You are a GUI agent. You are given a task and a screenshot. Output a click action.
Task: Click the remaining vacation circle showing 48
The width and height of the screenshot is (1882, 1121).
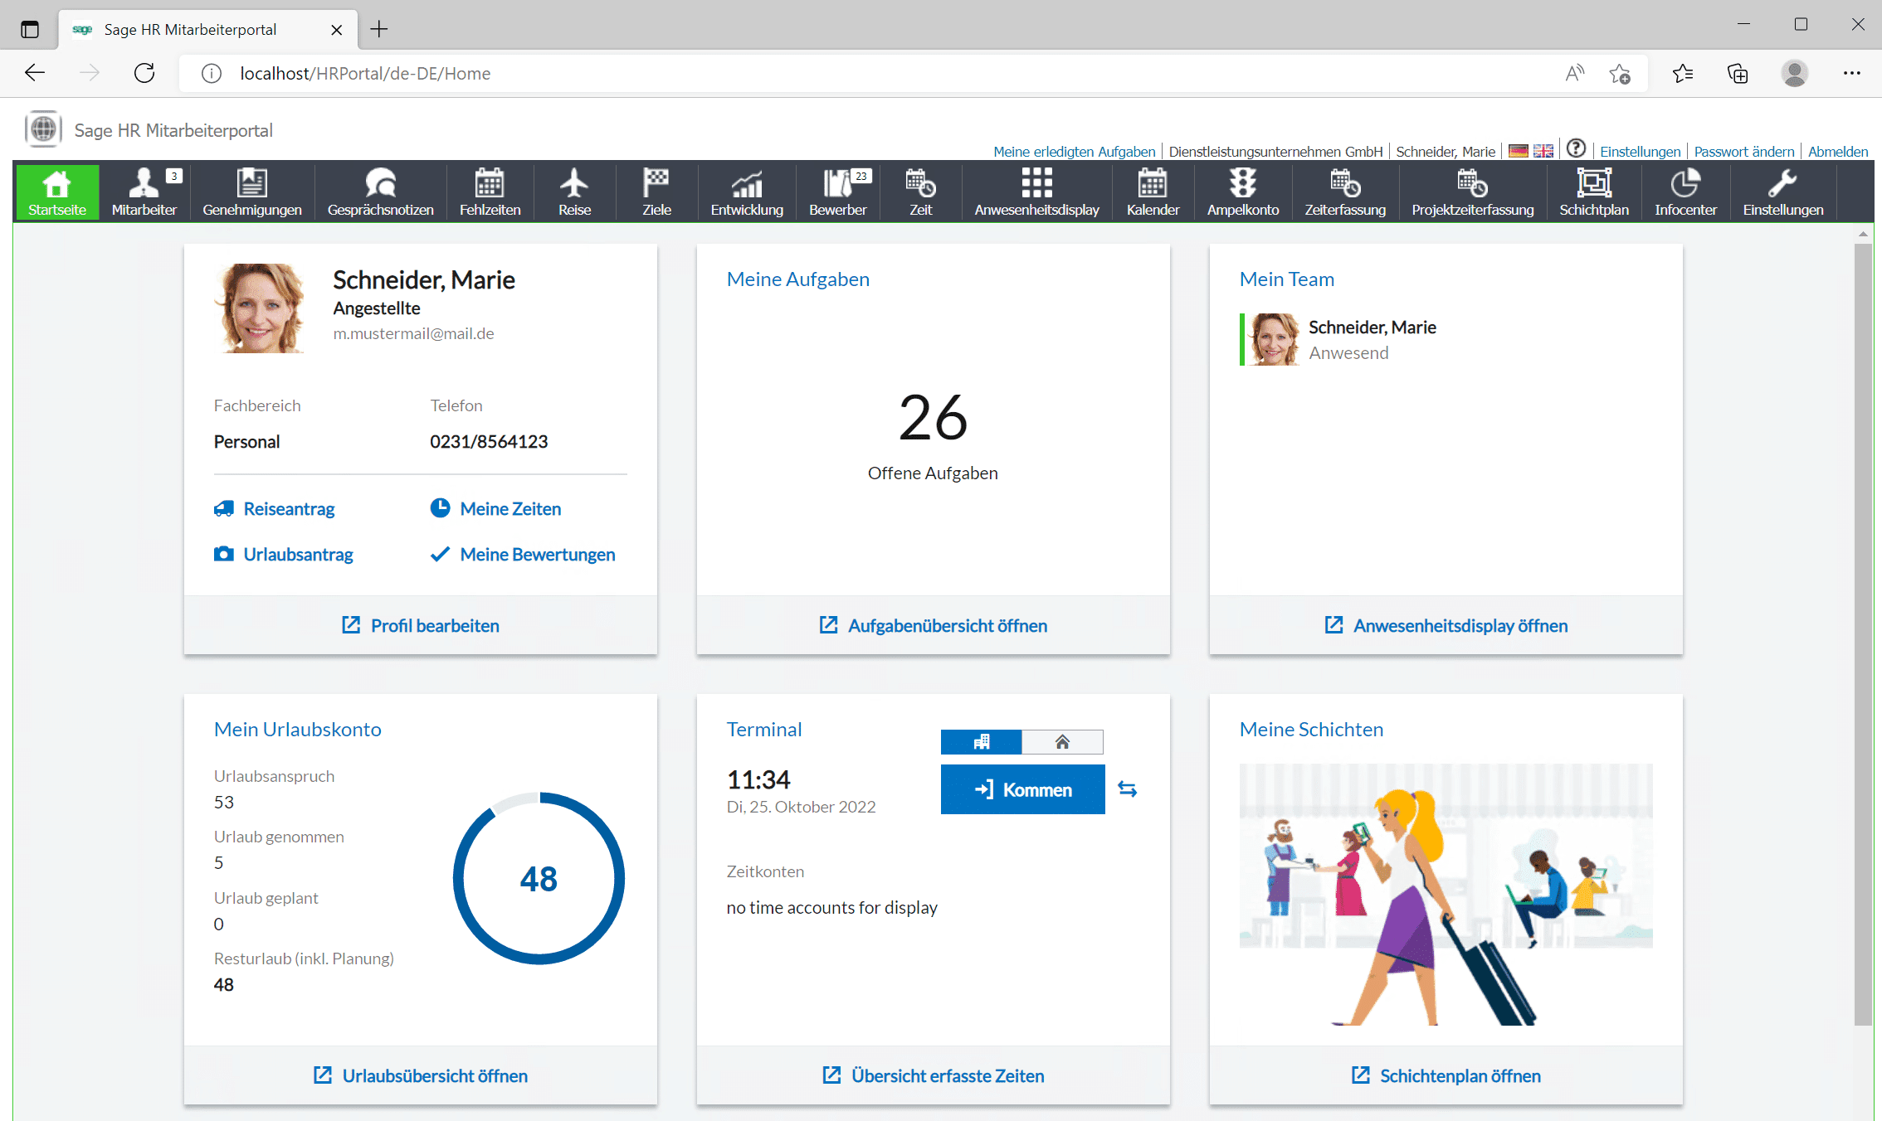pyautogui.click(x=539, y=878)
